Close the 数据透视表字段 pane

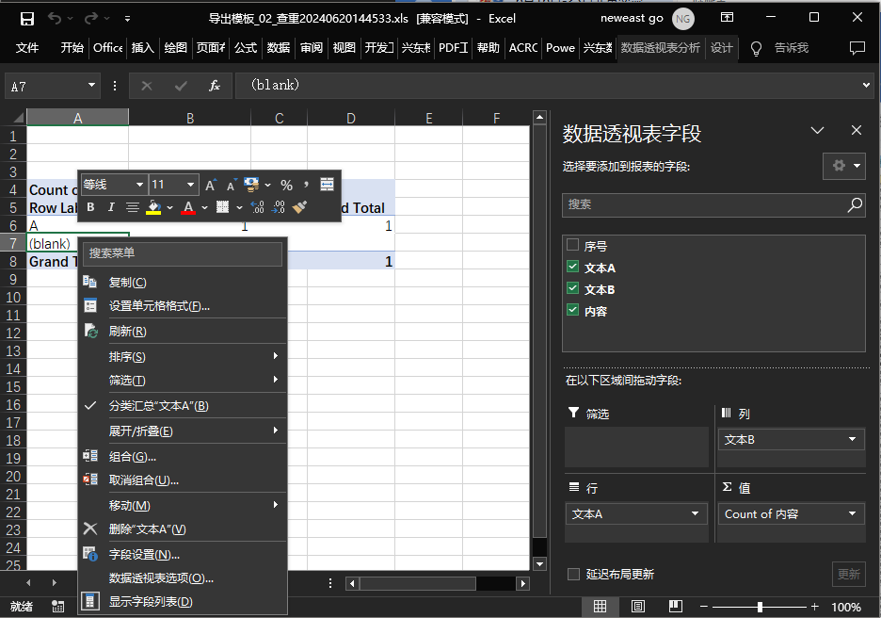(x=856, y=131)
